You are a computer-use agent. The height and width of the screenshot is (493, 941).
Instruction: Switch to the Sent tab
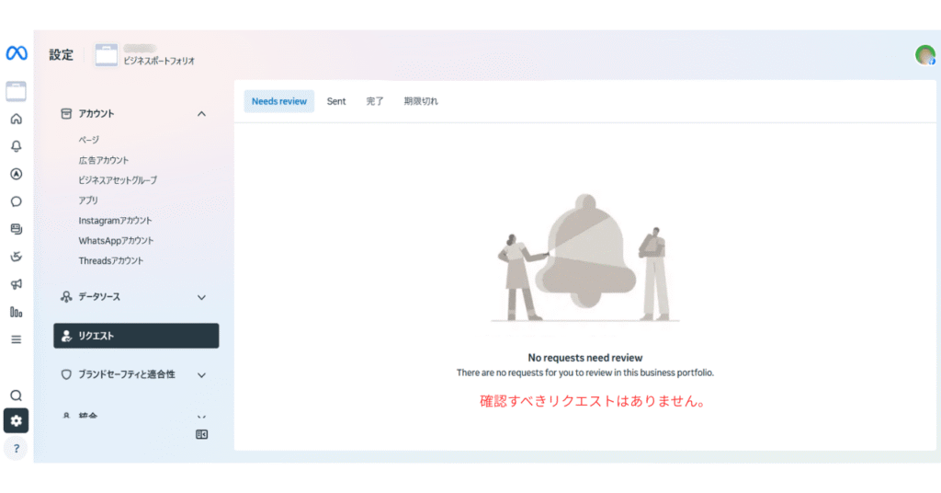336,101
